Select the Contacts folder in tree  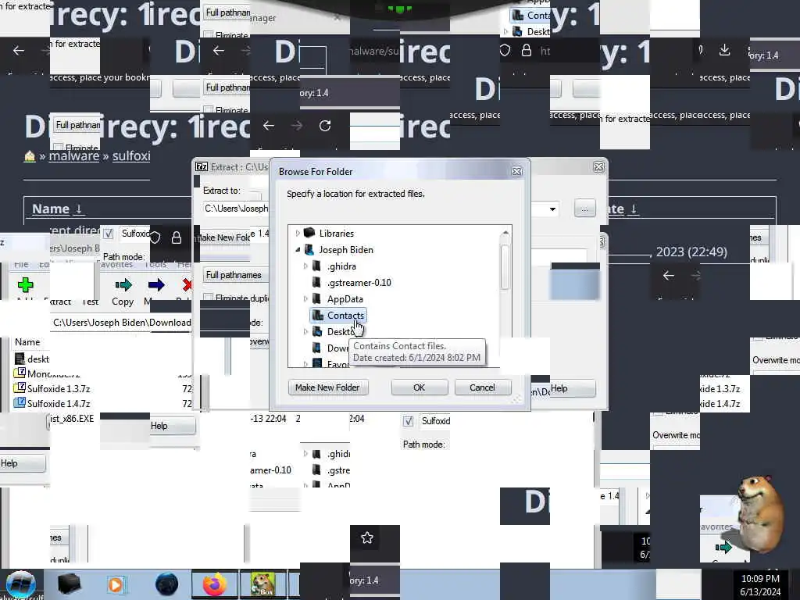click(339, 316)
